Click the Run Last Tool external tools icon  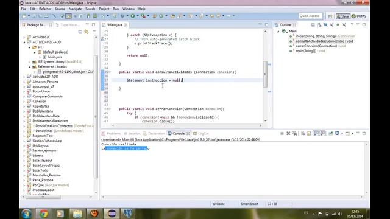[143, 16]
